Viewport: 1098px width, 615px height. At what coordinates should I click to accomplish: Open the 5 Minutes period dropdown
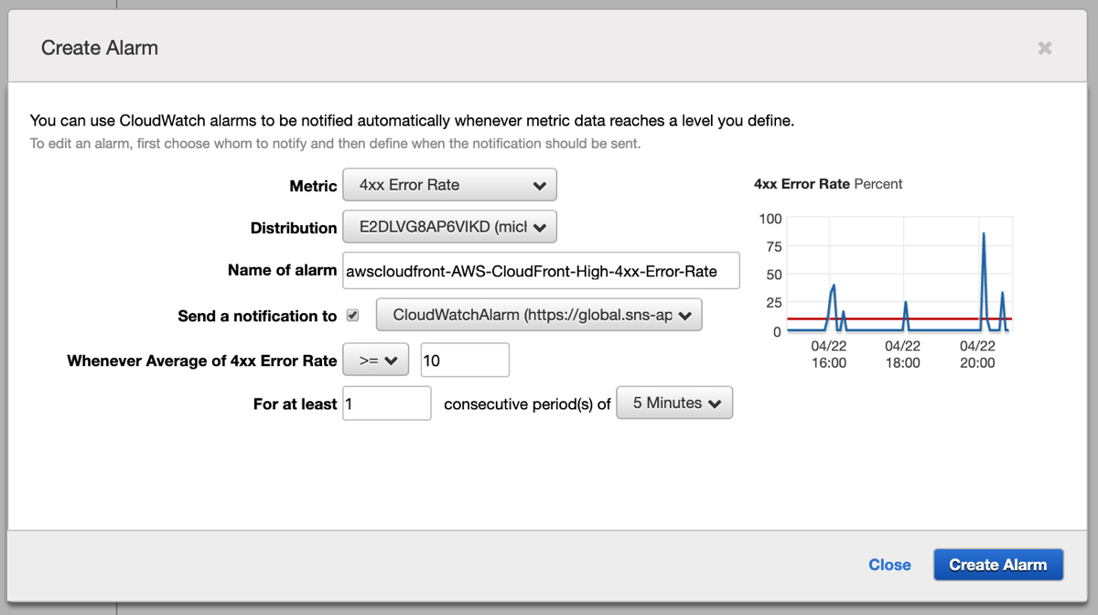pos(674,403)
